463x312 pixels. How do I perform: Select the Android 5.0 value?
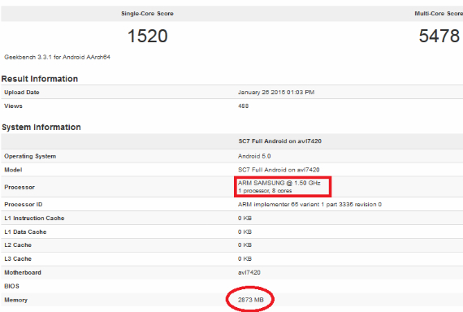pos(254,156)
